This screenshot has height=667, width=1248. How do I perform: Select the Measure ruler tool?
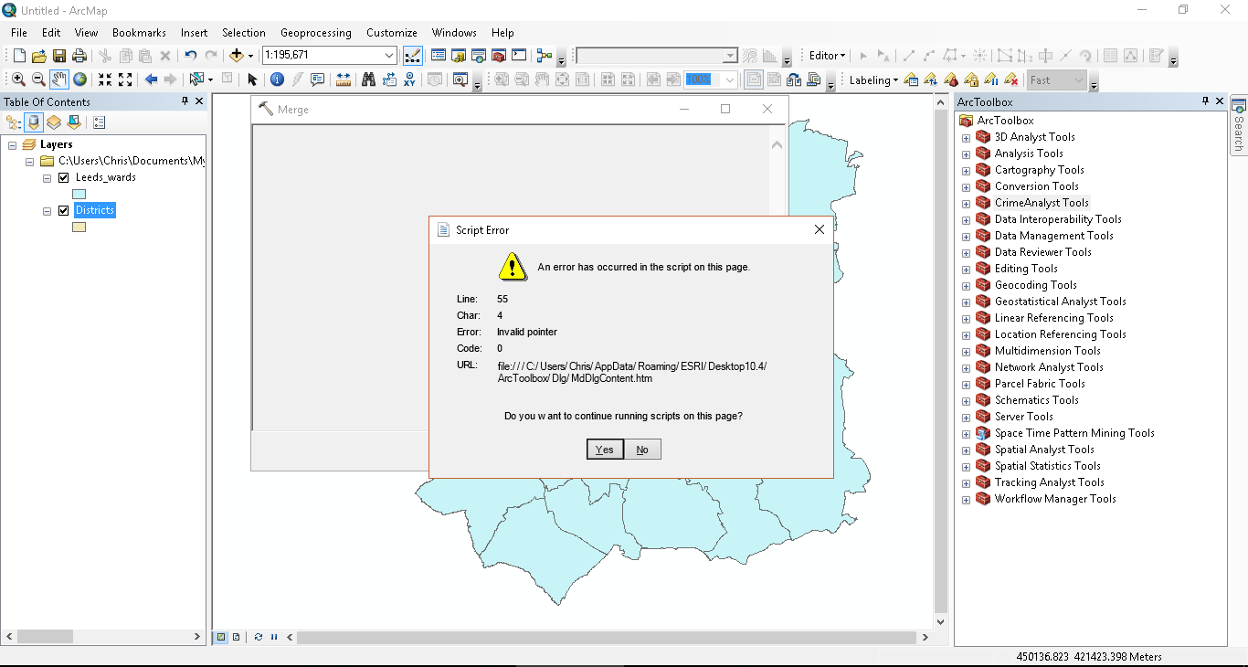point(344,79)
